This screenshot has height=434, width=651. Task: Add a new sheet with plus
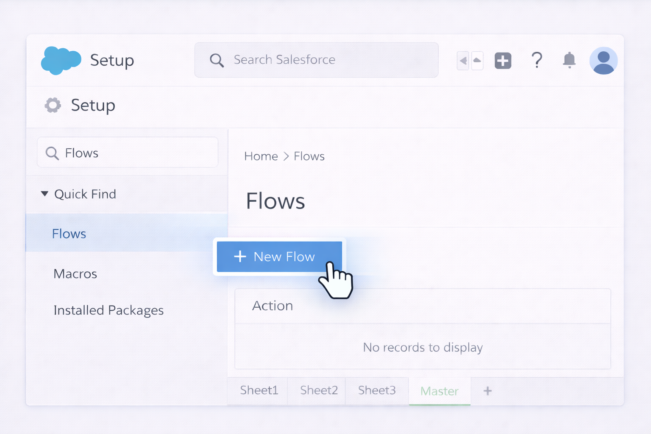[x=487, y=391]
